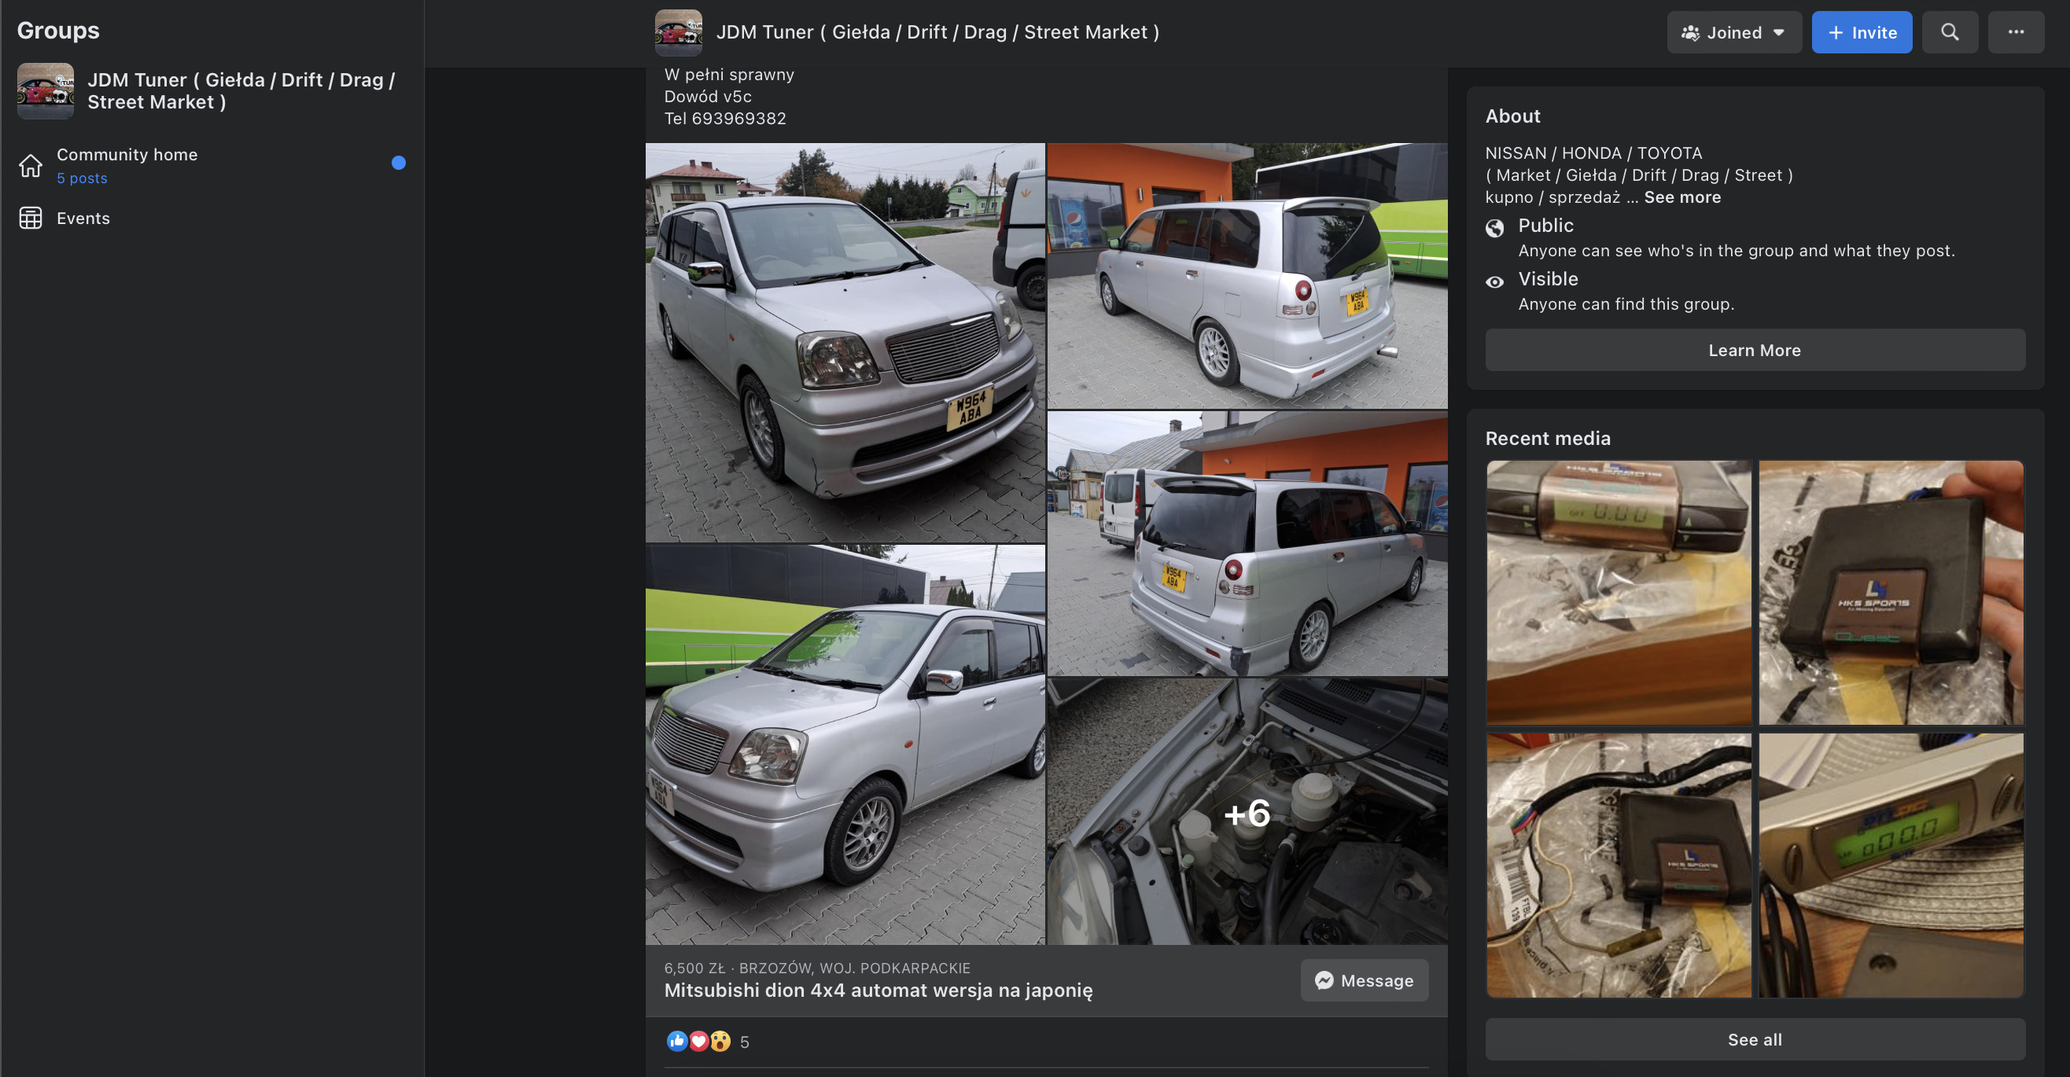Image resolution: width=2070 pixels, height=1077 pixels.
Task: Click the reactions count 5
Action: click(x=744, y=1042)
